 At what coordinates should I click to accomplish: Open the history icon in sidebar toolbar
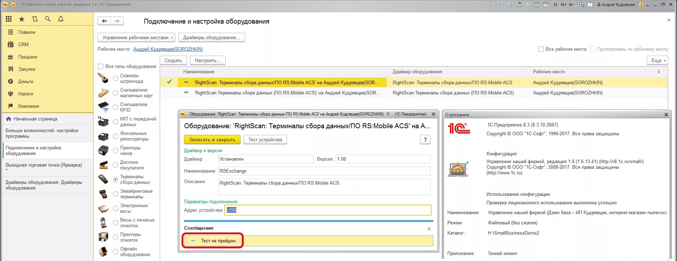35,19
